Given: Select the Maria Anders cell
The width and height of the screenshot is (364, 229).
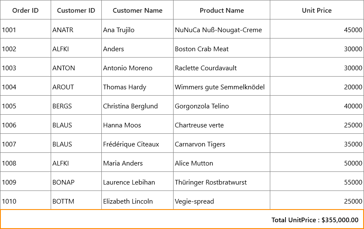Looking at the screenshot, I should (137, 163).
